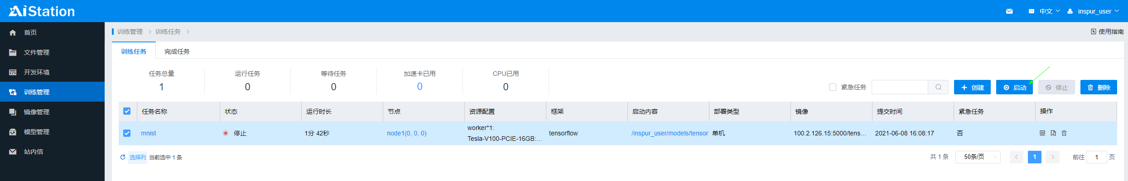Image resolution: width=1128 pixels, height=181 pixels.
Task: Open 镜像管理 in the sidebar
Action: pyautogui.click(x=37, y=112)
